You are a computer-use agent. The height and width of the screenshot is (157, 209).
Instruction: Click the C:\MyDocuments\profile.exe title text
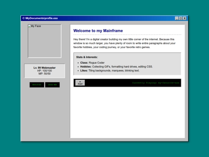[x=40, y=18]
